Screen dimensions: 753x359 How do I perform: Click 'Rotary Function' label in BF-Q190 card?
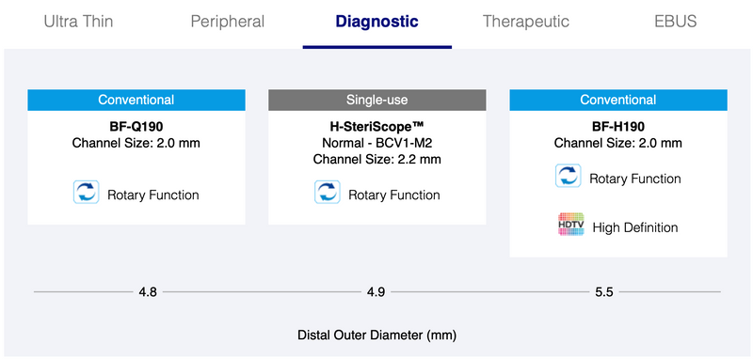[153, 195]
